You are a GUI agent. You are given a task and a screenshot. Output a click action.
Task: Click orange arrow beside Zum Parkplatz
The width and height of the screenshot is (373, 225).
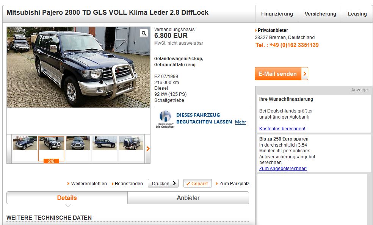pos(216,183)
